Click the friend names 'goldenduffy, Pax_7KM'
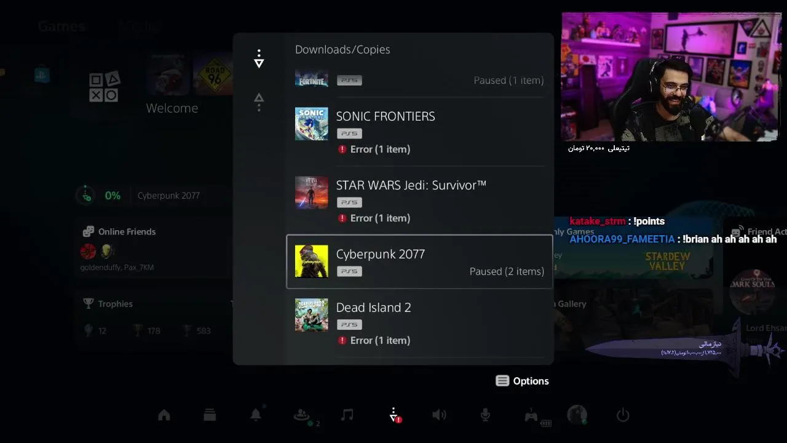Viewport: 787px width, 443px height. (x=117, y=268)
